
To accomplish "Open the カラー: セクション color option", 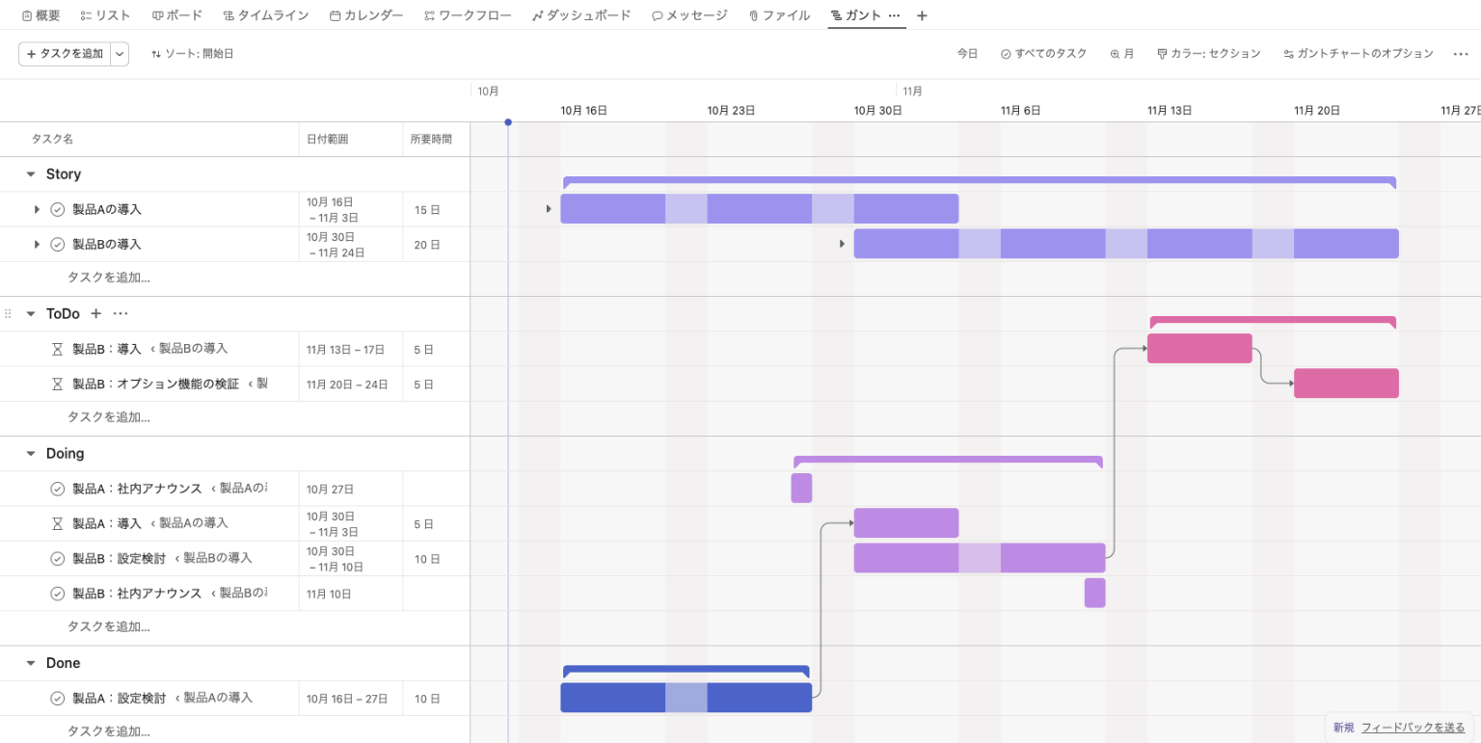I will [1209, 54].
